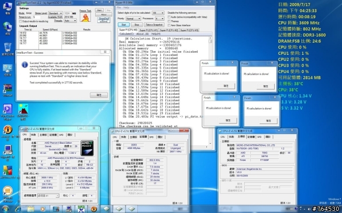342x213 pixels.
Task: Open the Calculate(C) menu in Super PI
Action: [126, 34]
